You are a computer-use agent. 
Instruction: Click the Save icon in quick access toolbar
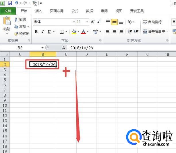click(x=10, y=3)
